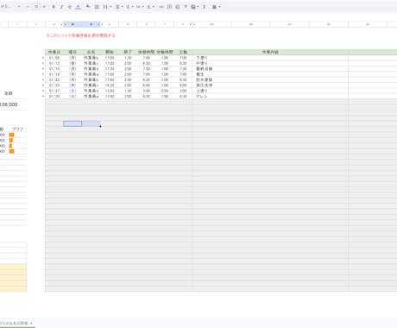Open the Functions sigma menu
Screen dimensions: 397x328
[x=204, y=7]
